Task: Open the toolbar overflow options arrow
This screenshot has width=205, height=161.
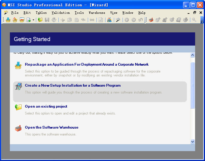Action: (202, 21)
